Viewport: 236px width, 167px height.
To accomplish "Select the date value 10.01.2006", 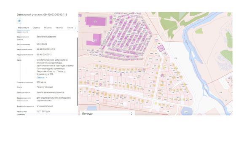I will pos(42,44).
